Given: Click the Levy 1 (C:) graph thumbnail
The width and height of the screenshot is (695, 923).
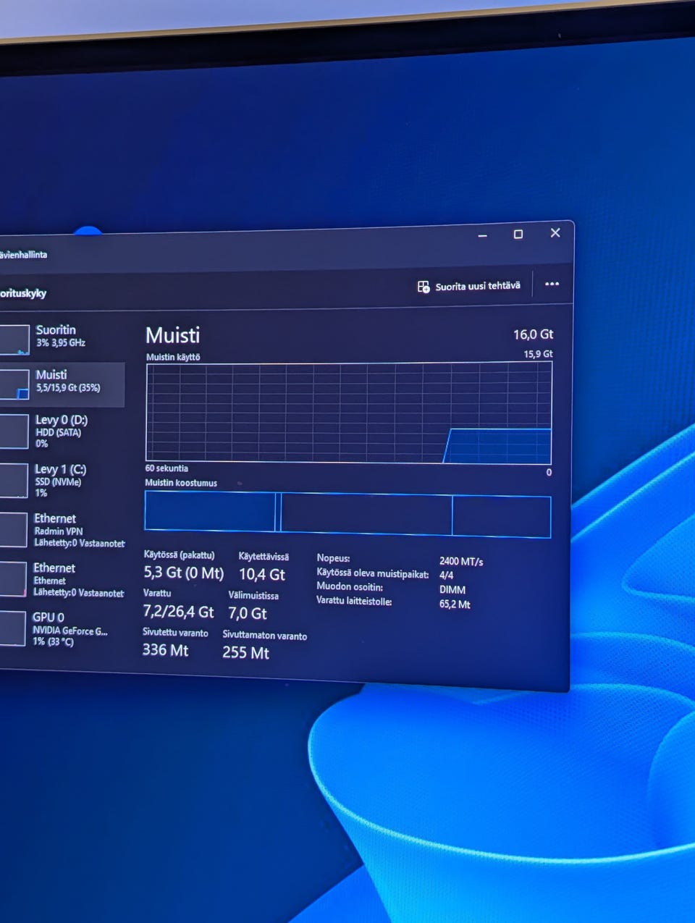Looking at the screenshot, I should [14, 481].
